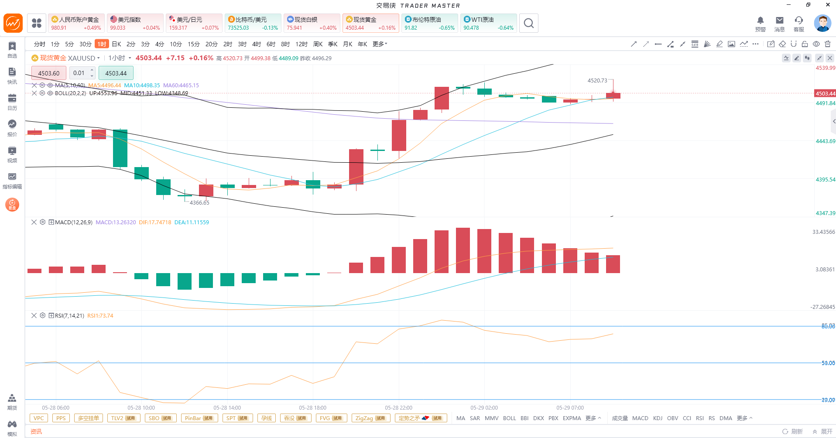This screenshot has height=438, width=836.
Task: Toggle the magnet snap tool
Action: click(x=794, y=44)
